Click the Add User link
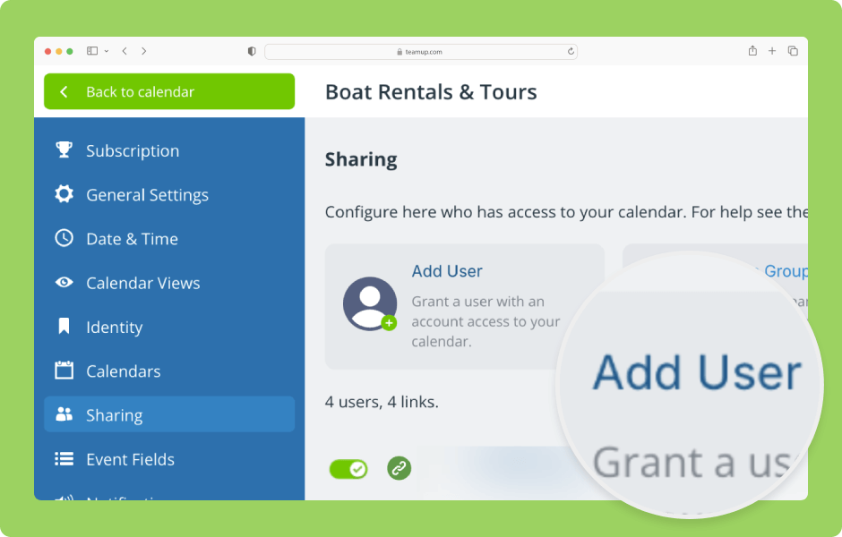 [447, 271]
